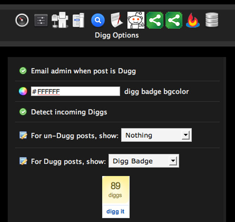The height and width of the screenshot is (222, 235).
Task: Click the Detect incoming Diggs label
Action: [69, 112]
